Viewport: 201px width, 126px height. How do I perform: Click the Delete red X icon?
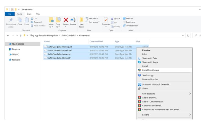click(66, 20)
